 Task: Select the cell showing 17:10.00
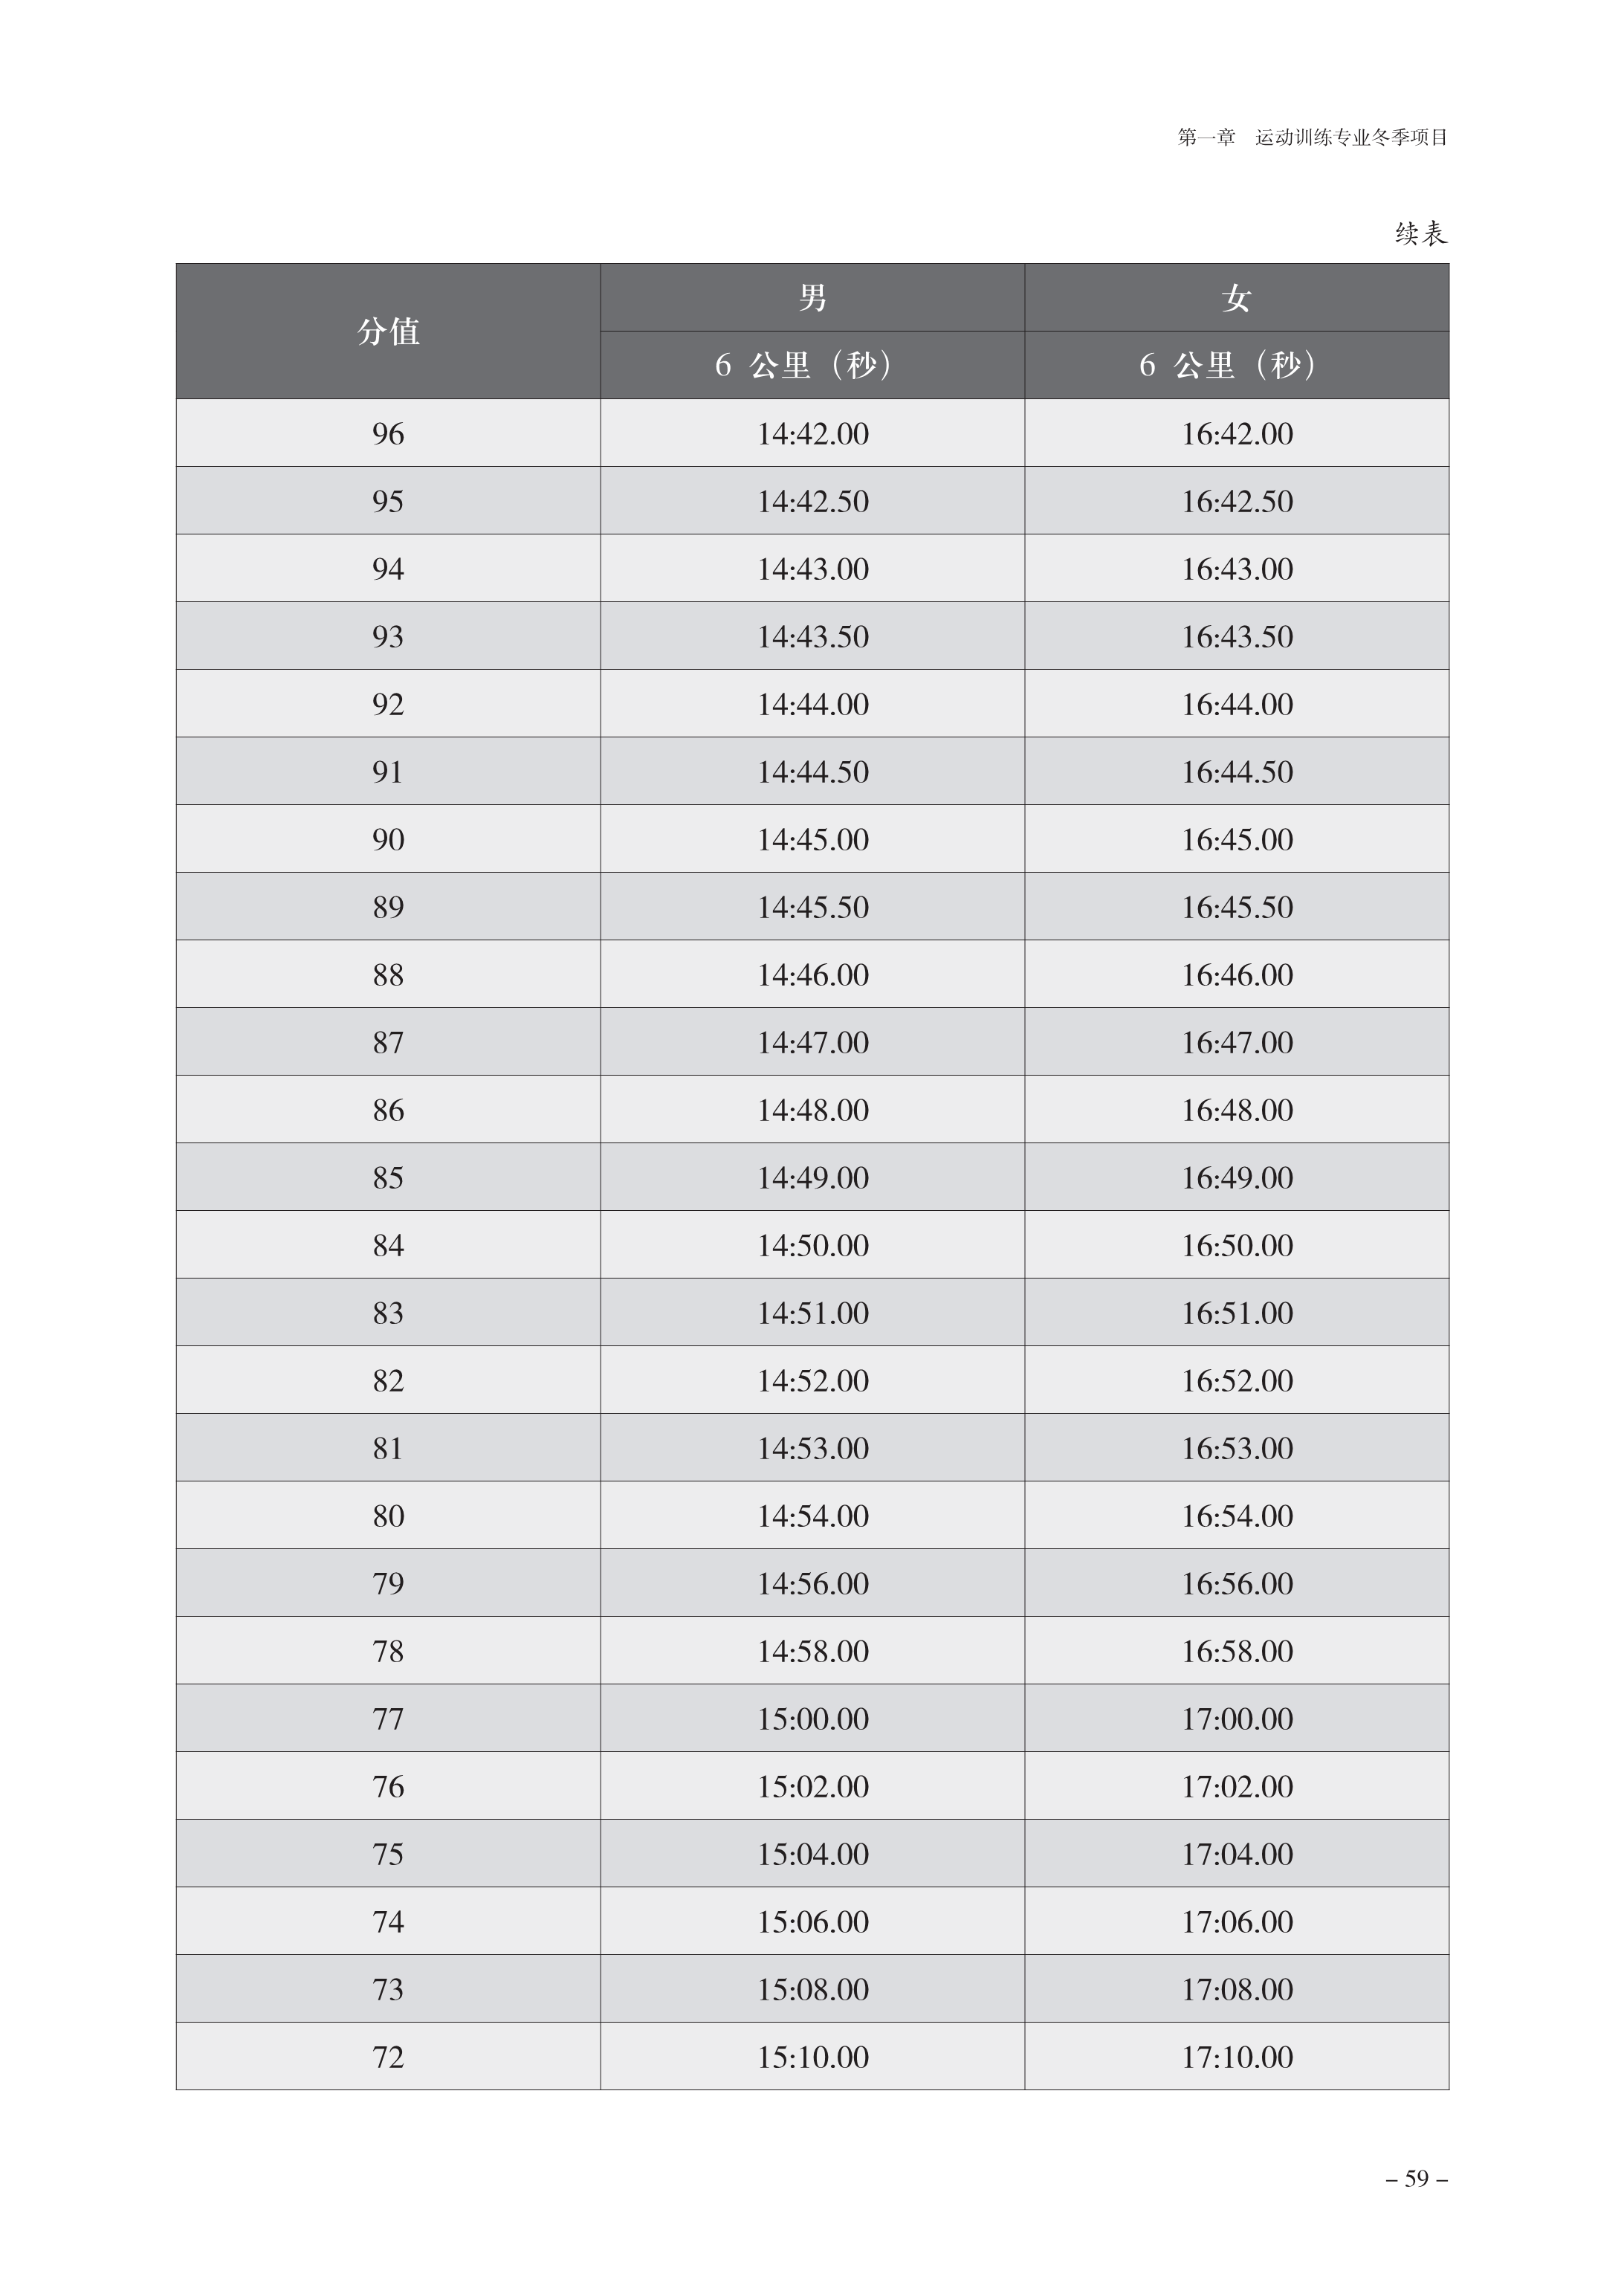[1236, 2056]
